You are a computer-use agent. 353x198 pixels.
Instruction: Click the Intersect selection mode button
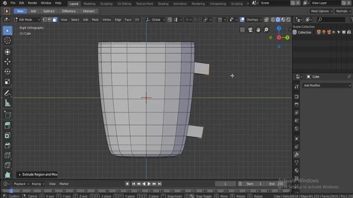click(x=89, y=11)
